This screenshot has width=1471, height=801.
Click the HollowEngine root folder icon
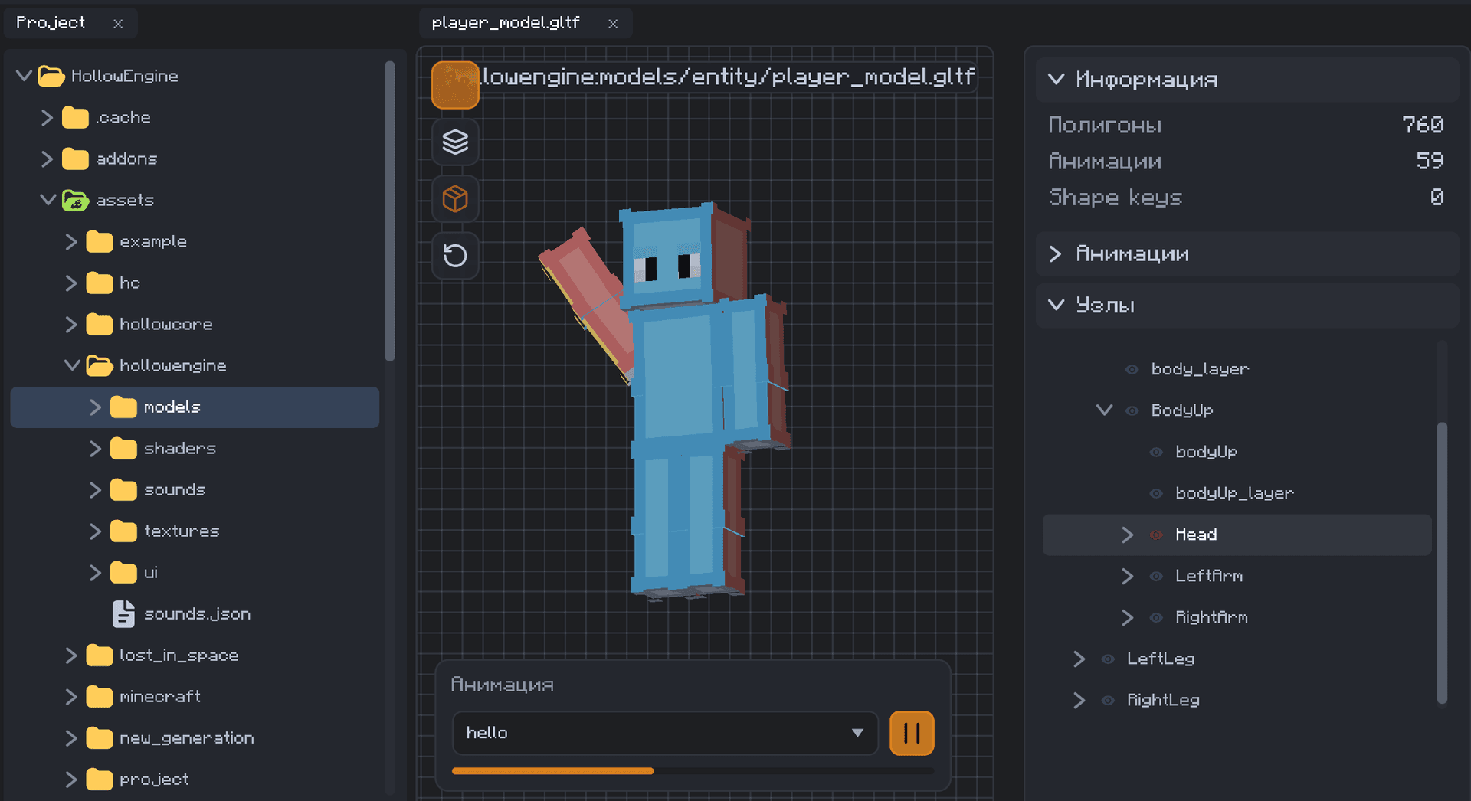point(51,76)
